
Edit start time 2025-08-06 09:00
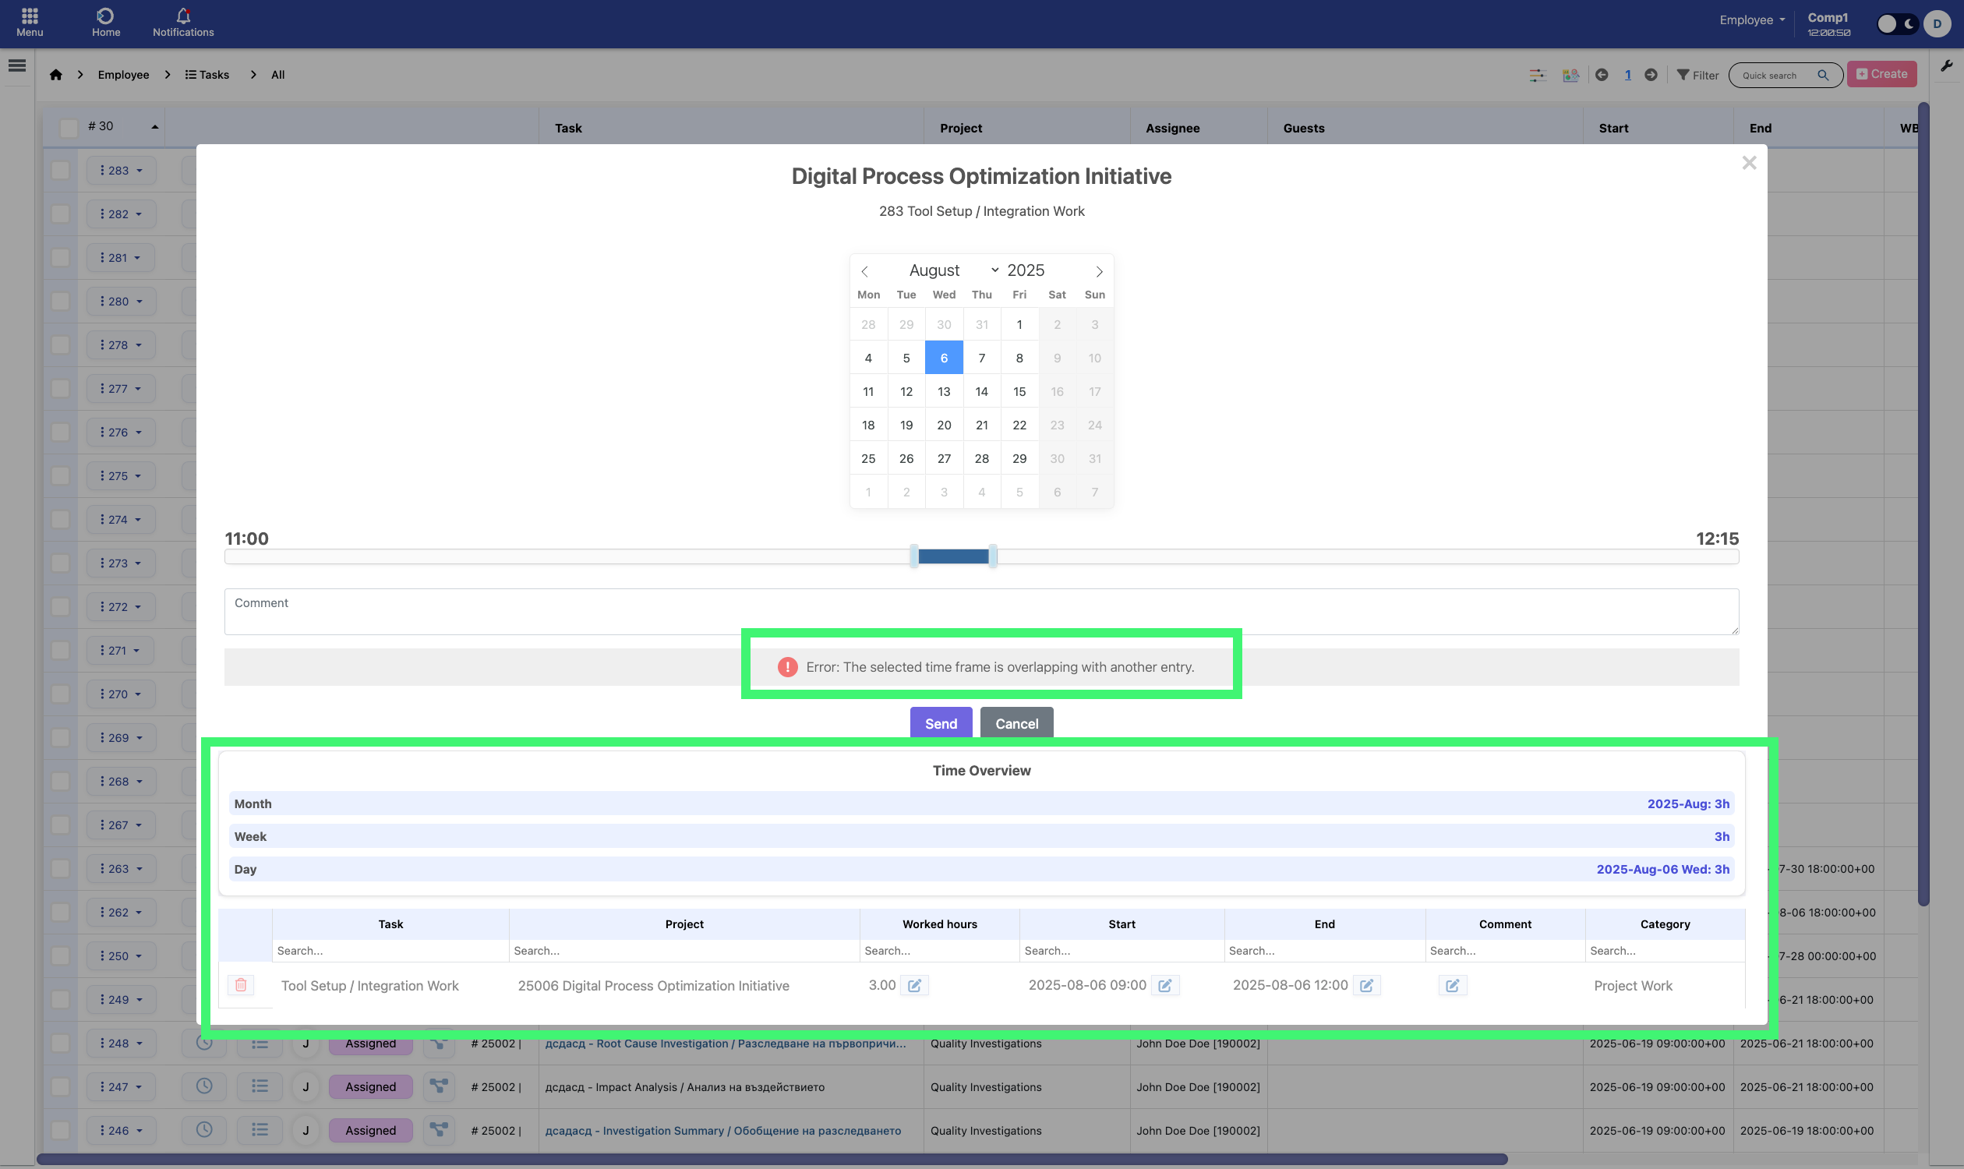click(1165, 985)
